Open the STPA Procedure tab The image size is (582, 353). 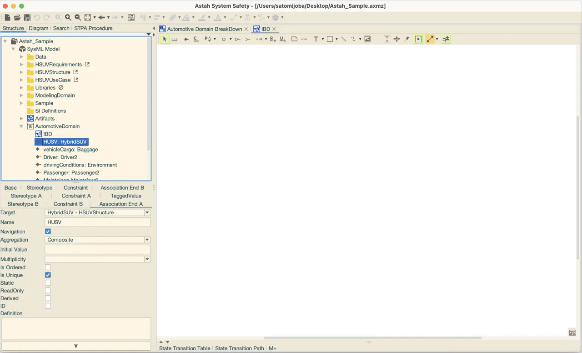pyautogui.click(x=93, y=28)
